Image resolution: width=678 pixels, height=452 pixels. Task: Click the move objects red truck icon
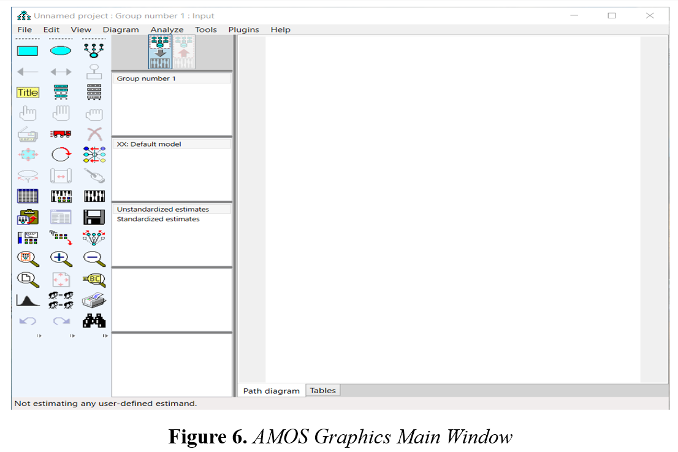coord(61,134)
